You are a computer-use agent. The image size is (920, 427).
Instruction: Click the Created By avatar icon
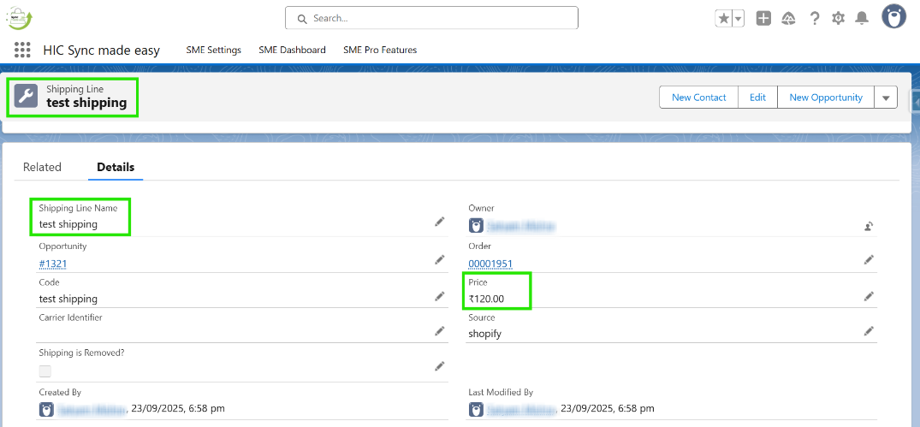point(46,409)
